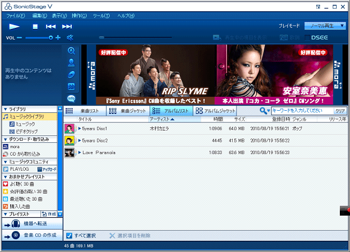350x252 pixels.
Task: Click the info speech-bubble icon
Action: tap(71, 98)
